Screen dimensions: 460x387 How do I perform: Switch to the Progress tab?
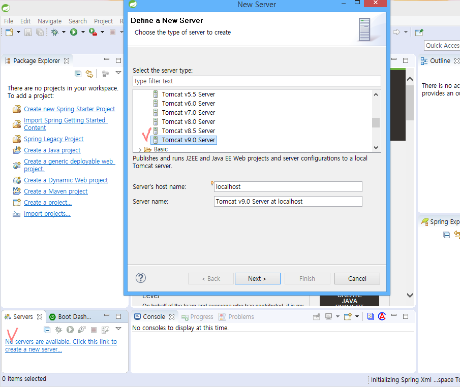click(197, 317)
